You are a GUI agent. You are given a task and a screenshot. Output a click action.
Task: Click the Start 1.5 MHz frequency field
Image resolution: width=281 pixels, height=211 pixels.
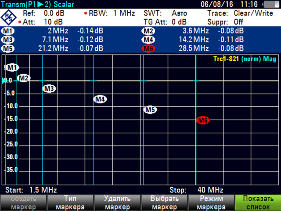pyautogui.click(x=31, y=190)
